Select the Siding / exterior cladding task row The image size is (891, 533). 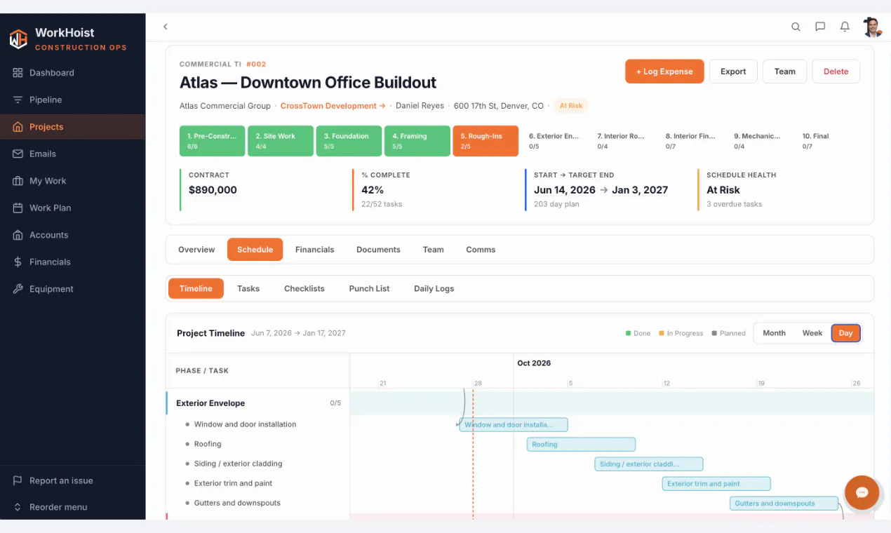[257, 464]
